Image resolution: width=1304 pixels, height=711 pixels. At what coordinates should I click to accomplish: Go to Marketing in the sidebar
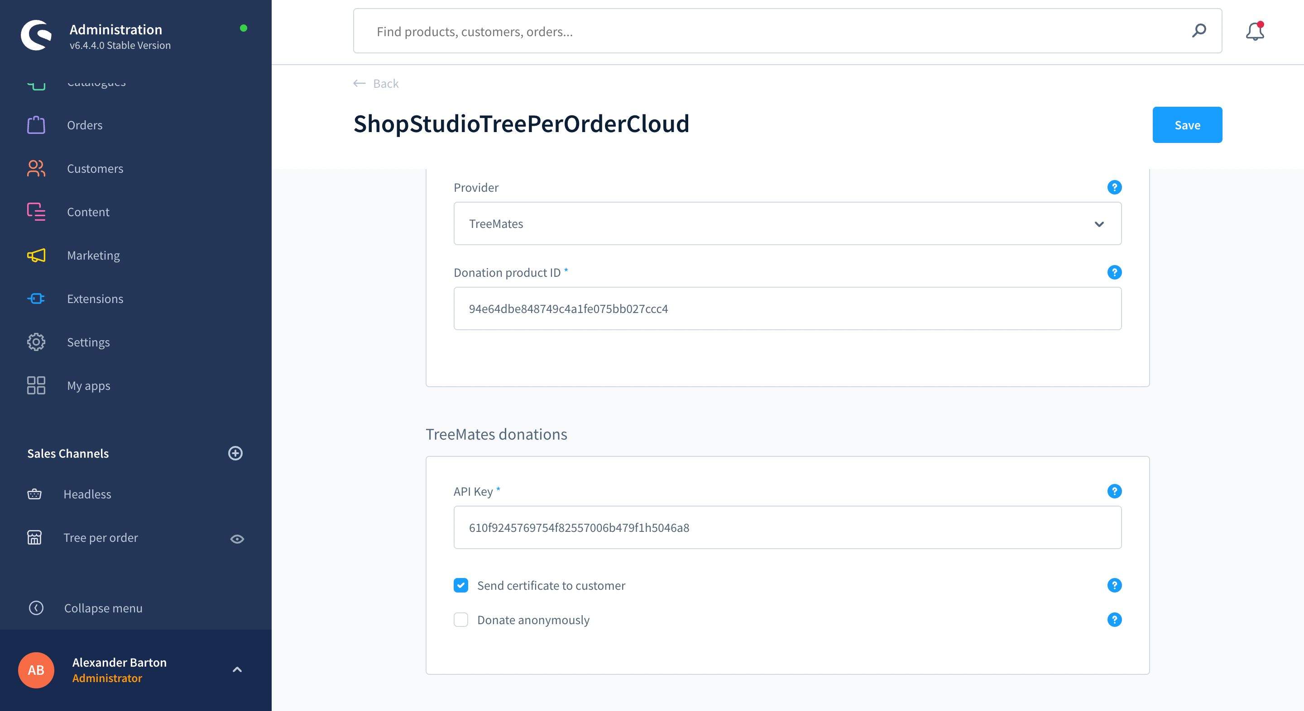[x=94, y=256]
